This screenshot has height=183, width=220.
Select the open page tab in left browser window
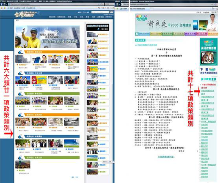[x=22, y=8]
